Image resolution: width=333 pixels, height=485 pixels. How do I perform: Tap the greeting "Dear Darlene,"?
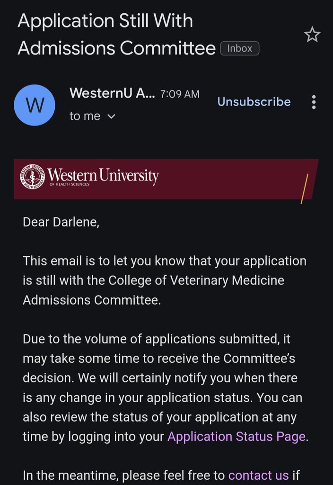[61, 222]
